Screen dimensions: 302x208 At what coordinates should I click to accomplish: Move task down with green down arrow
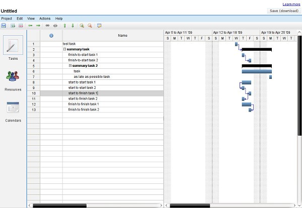click(x=72, y=25)
